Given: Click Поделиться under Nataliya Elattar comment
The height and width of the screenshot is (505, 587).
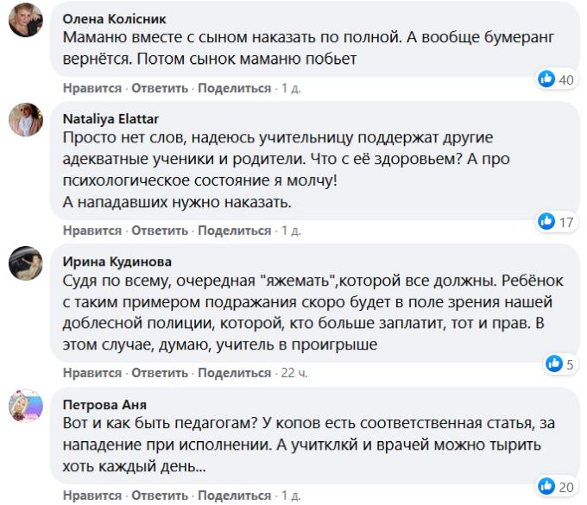Looking at the screenshot, I should (x=234, y=230).
